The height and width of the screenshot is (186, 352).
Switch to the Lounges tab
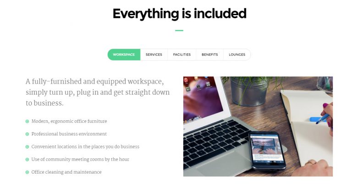coord(237,55)
